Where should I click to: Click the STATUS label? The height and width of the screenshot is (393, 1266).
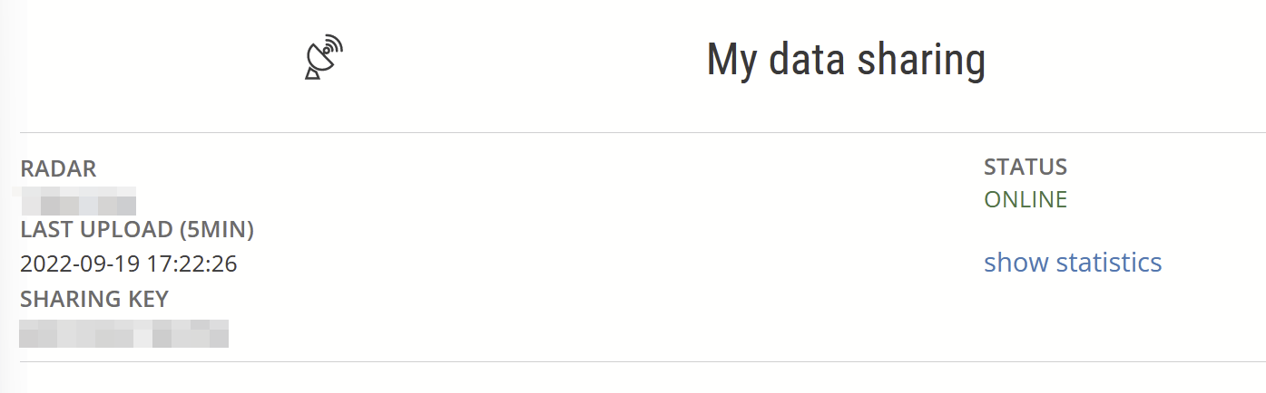coord(1026,168)
